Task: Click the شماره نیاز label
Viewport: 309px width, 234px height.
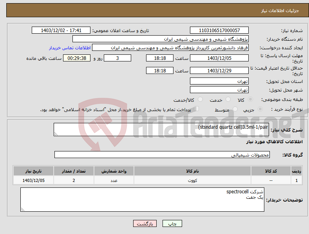Action: point(292,31)
